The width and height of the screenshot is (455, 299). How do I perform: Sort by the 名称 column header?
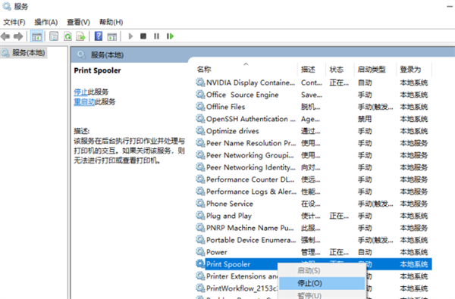[246, 69]
